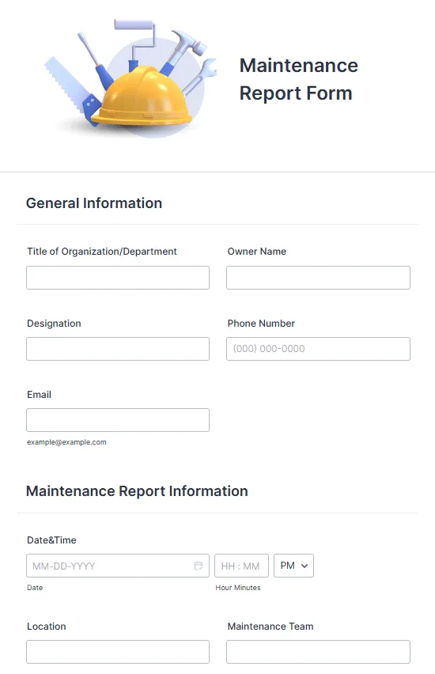Screen dimensions: 435x674
Task: Click the example@example.com hint text
Action: pyautogui.click(x=66, y=442)
